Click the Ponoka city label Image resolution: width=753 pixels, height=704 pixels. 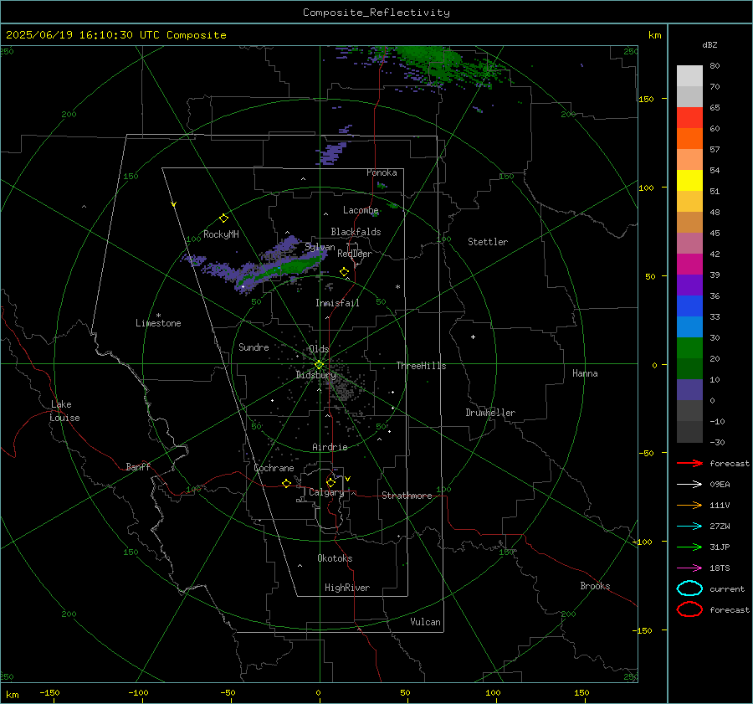pyautogui.click(x=382, y=172)
